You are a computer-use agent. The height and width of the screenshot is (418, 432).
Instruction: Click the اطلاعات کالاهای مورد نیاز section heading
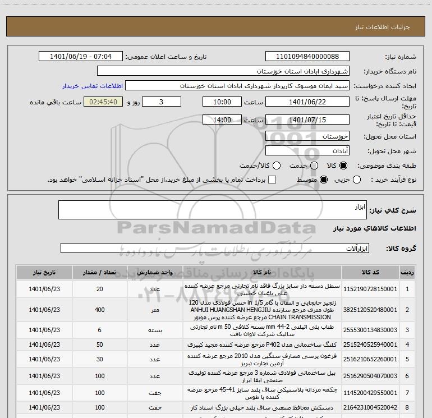point(375,228)
